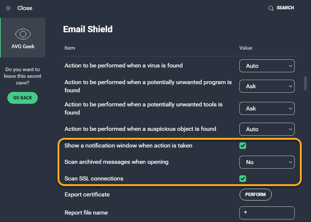Toggle the notification window checkbox
The height and width of the screenshot is (222, 311).
click(243, 146)
